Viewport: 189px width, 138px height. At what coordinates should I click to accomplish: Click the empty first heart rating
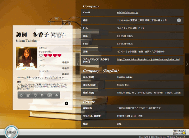pyautogui.click(x=41, y=56)
